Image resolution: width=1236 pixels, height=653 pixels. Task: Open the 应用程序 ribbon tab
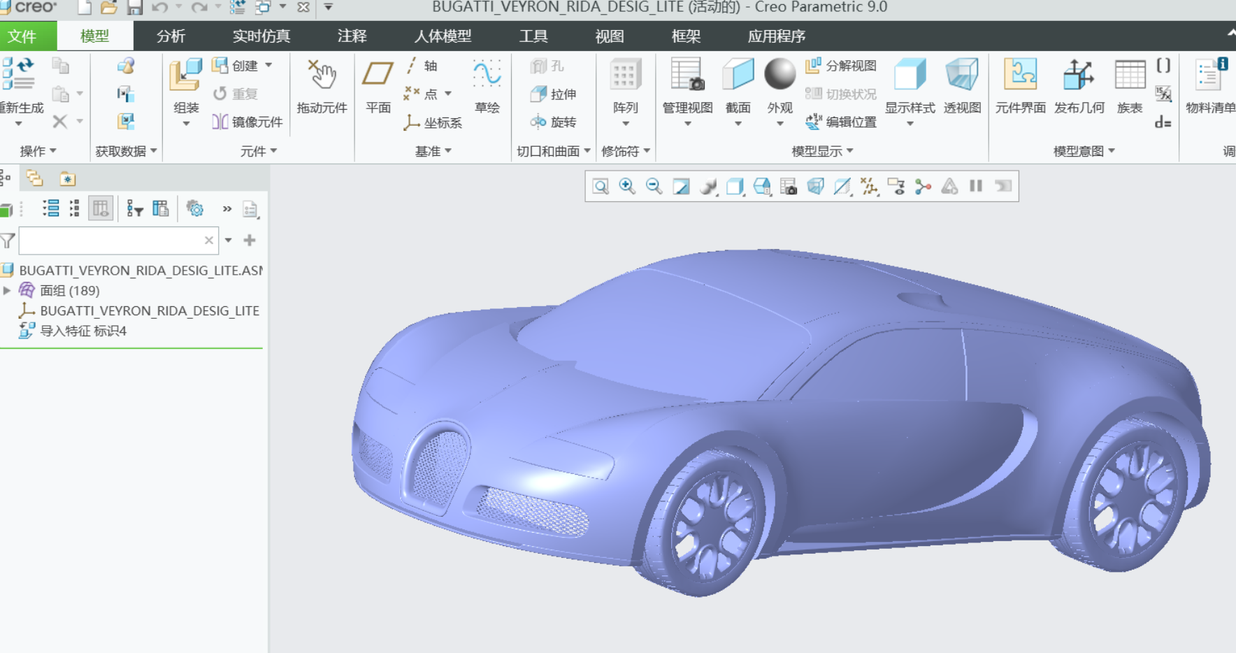(777, 36)
